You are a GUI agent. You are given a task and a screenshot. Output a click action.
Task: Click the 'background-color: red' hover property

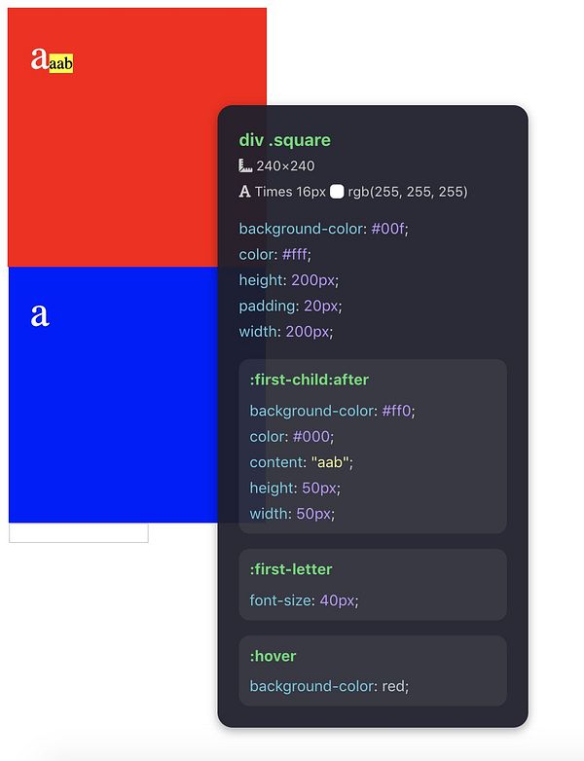pyautogui.click(x=329, y=686)
